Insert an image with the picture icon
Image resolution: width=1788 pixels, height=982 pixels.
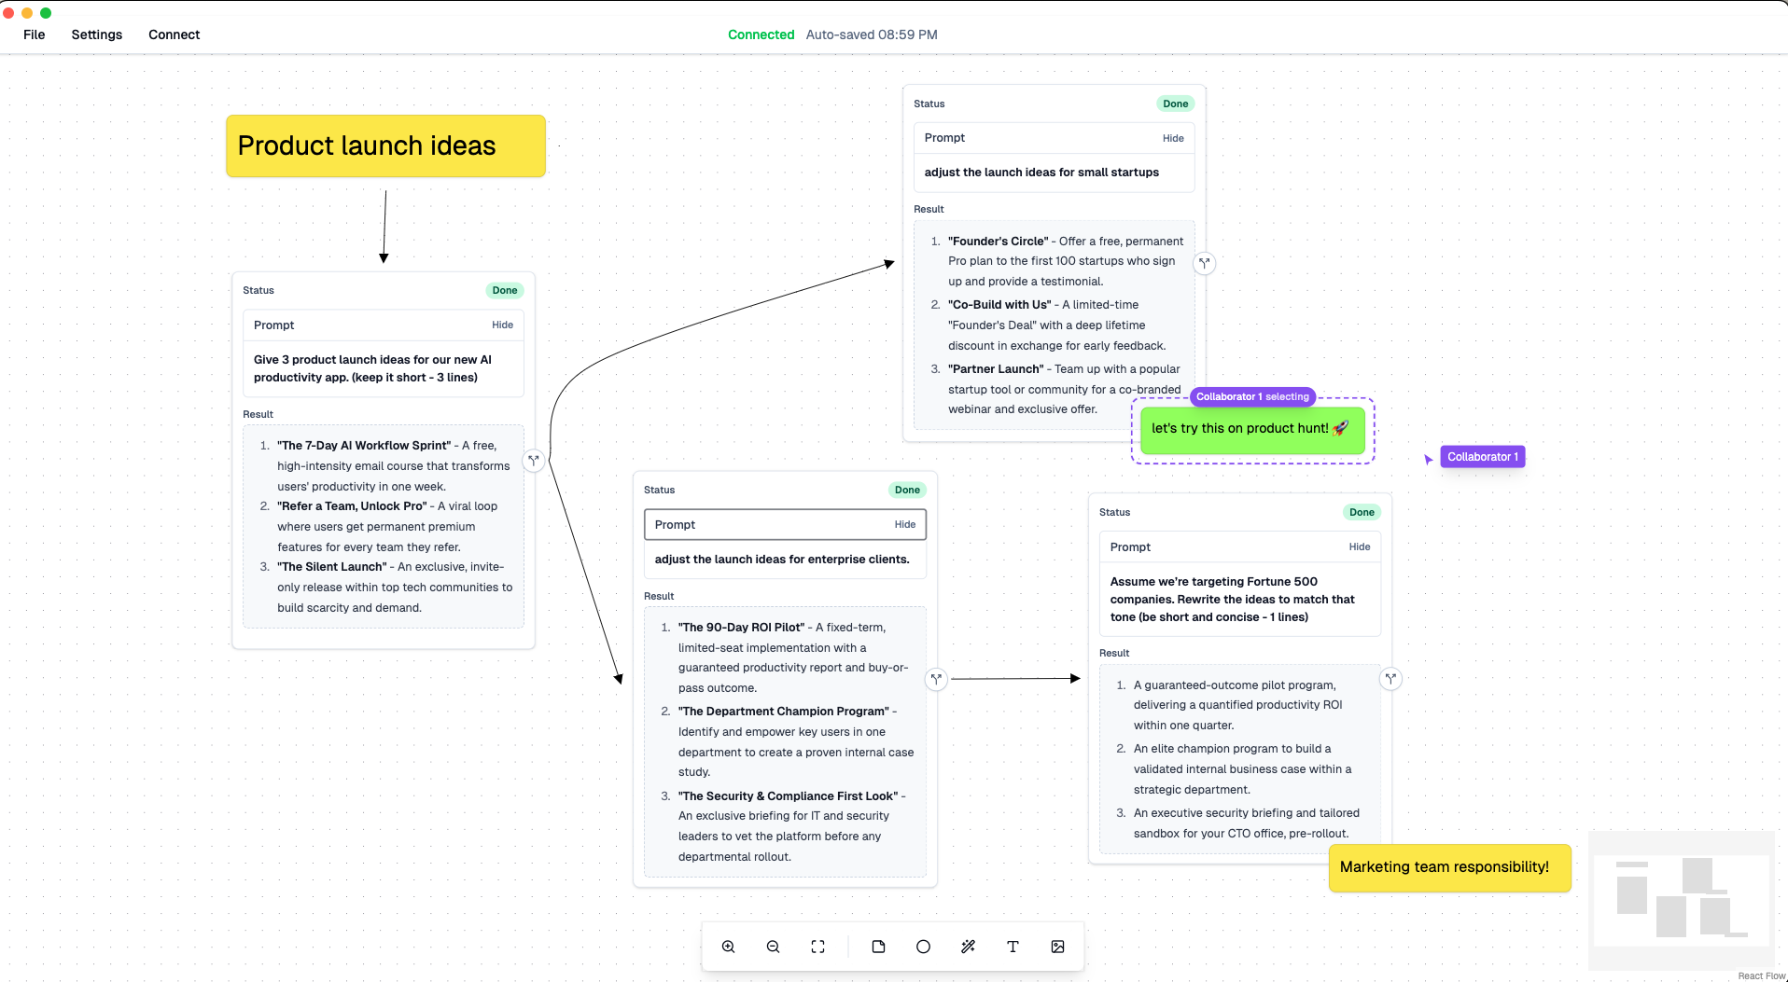[1057, 947]
